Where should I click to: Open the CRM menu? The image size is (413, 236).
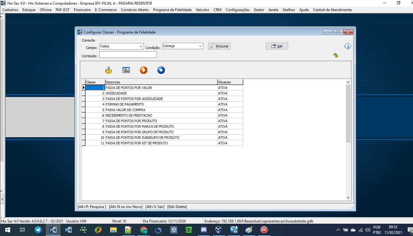coord(217,10)
